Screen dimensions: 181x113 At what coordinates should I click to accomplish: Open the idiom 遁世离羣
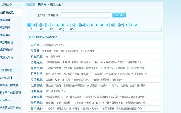[x=36, y=97]
